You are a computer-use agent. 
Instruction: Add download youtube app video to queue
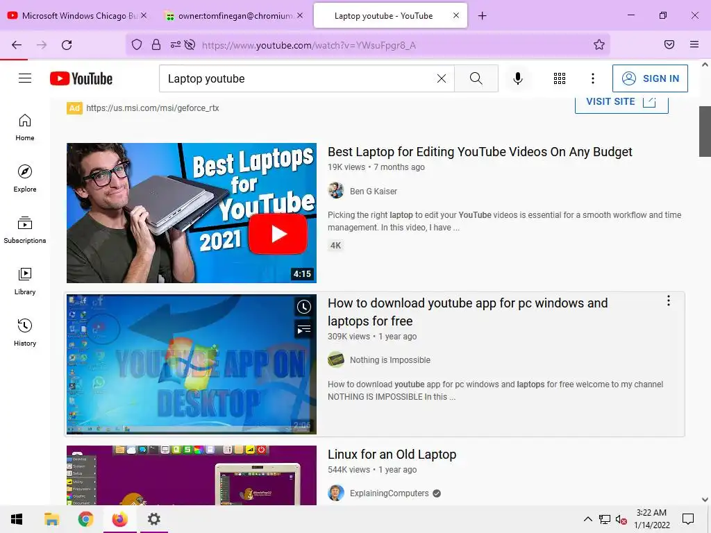(304, 329)
